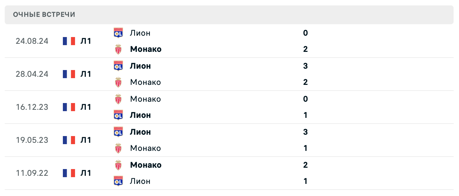Click Lyon crest in 28.04.24 match
The image size is (459, 196).
point(118,66)
